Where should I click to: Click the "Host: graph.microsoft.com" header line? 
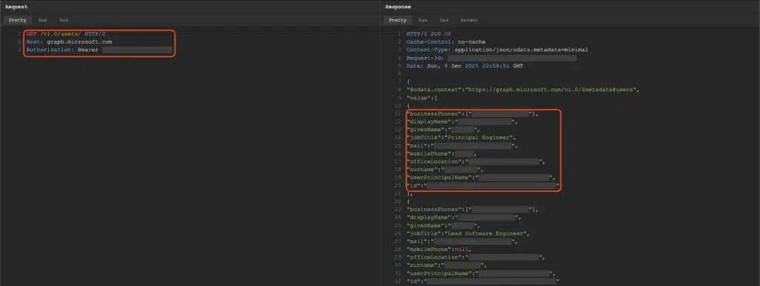tap(69, 42)
